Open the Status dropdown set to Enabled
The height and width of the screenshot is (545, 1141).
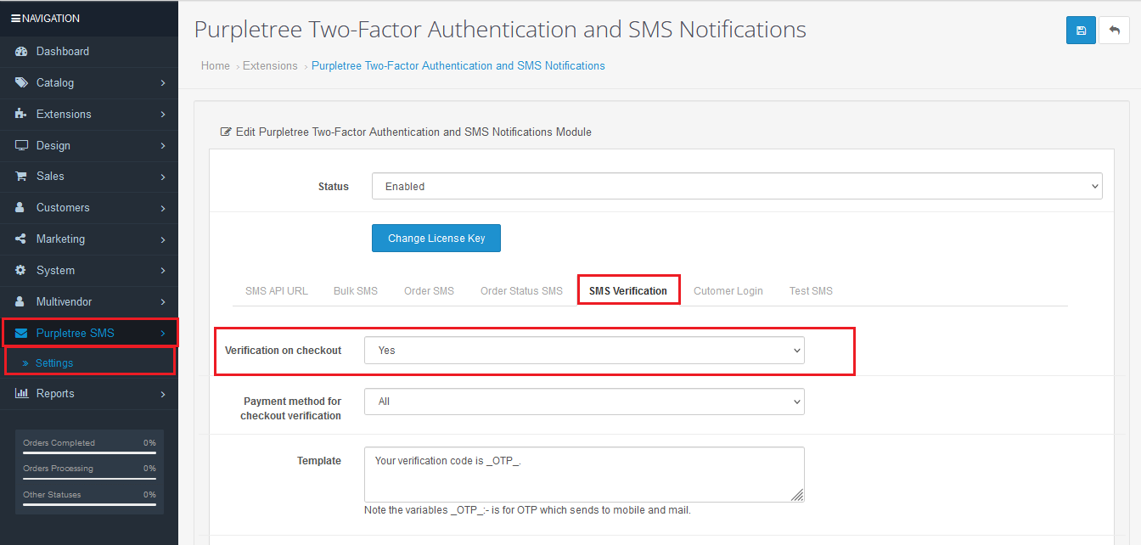(x=737, y=186)
